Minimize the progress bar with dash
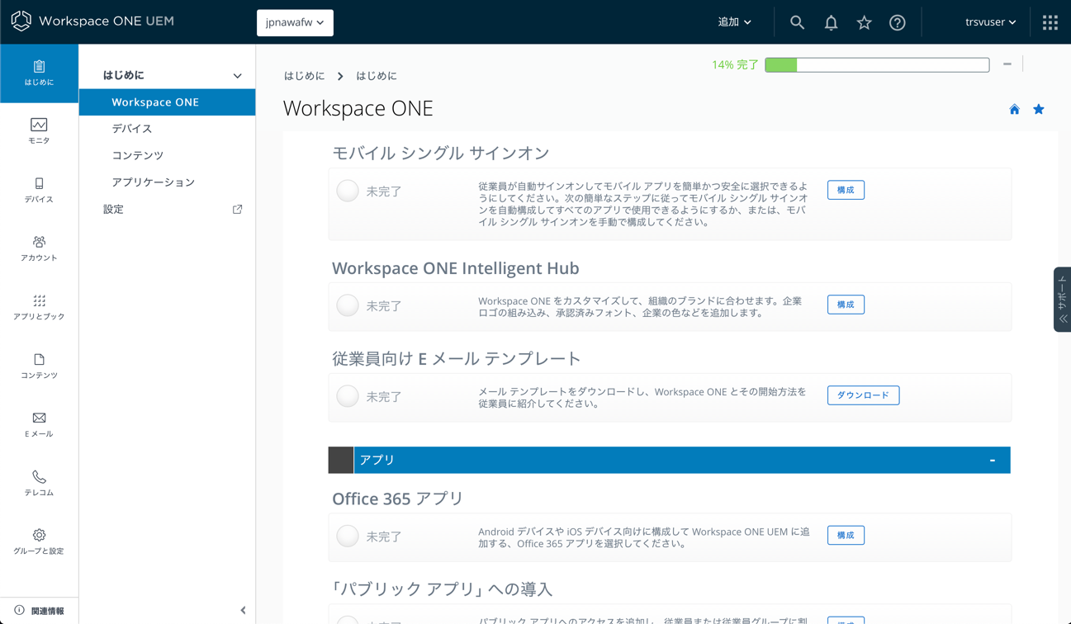This screenshot has height=624, width=1071. [1007, 64]
